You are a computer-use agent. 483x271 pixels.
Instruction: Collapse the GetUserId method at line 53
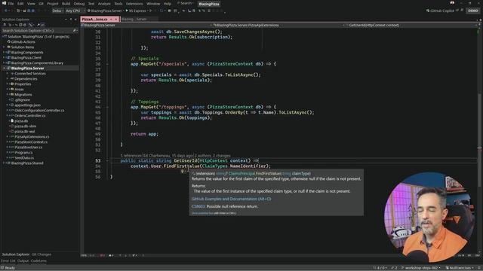click(x=107, y=160)
